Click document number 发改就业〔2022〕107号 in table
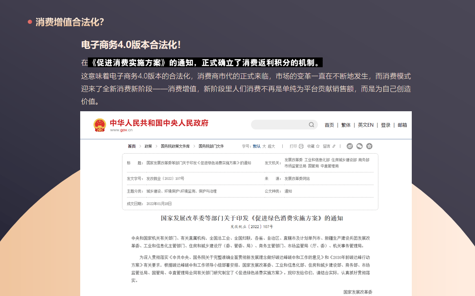This screenshot has height=296, width=475. [x=165, y=179]
